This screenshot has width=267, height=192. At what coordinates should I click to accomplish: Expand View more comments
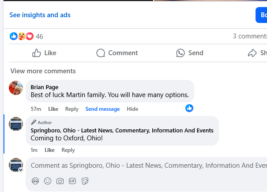pyautogui.click(x=43, y=71)
